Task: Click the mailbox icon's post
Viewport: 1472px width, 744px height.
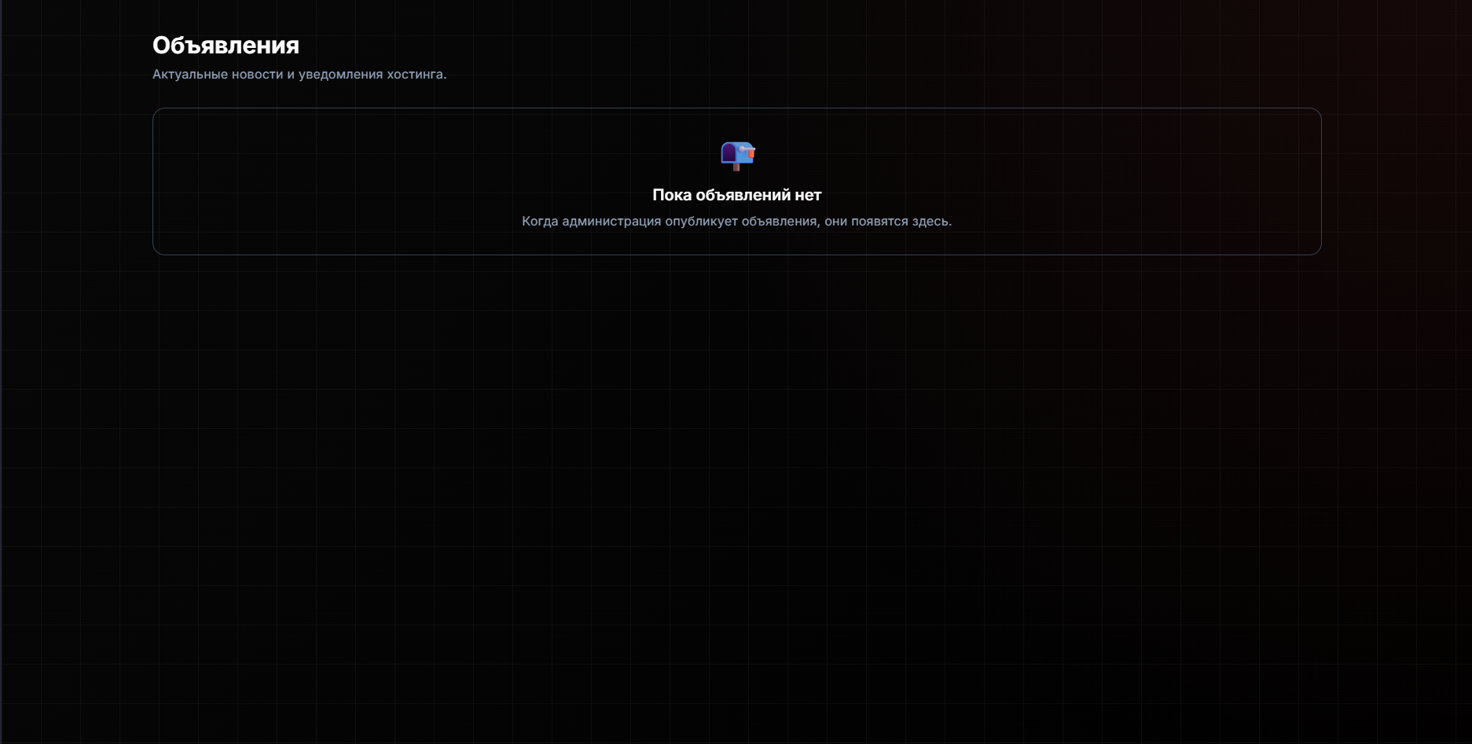Action: point(736,167)
